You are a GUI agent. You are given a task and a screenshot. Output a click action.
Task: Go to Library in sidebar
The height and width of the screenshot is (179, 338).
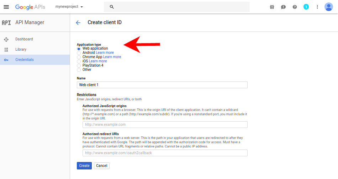coord(21,49)
